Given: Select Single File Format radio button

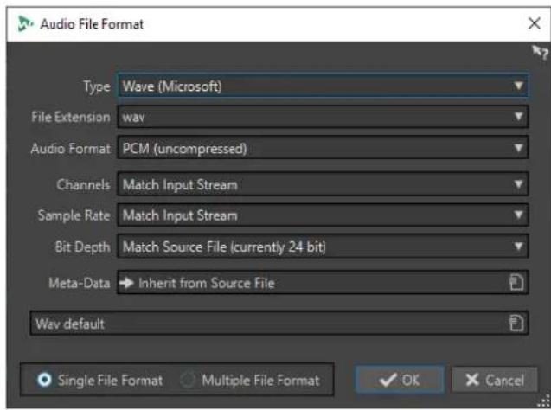Looking at the screenshot, I should coord(45,380).
